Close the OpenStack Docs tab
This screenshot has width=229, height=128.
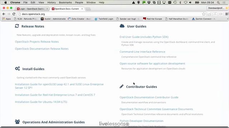point(82,9)
